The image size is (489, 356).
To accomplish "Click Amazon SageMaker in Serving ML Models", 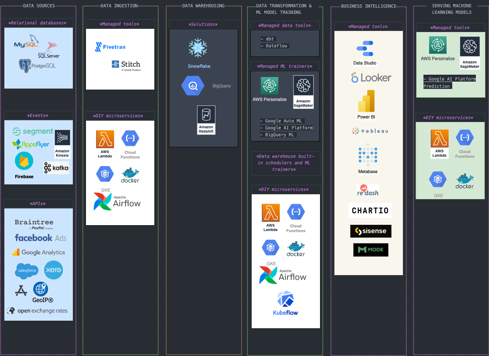I will click(470, 53).
